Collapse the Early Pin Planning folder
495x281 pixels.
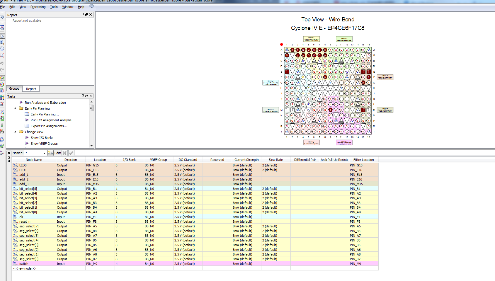(15, 108)
